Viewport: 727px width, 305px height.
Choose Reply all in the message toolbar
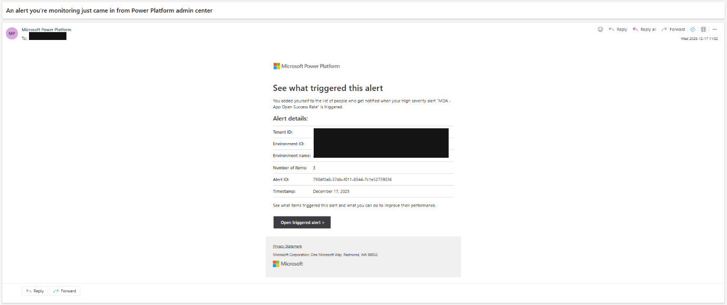click(644, 29)
